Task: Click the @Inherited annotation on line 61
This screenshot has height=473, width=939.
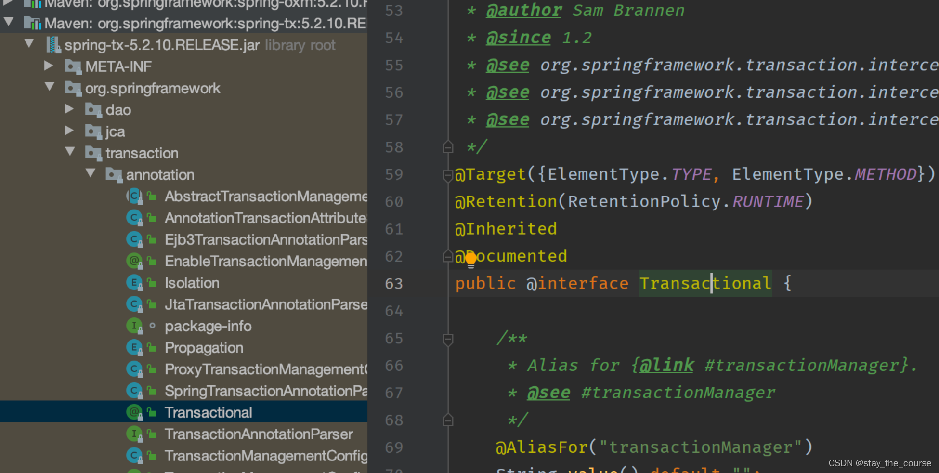Action: [x=506, y=229]
